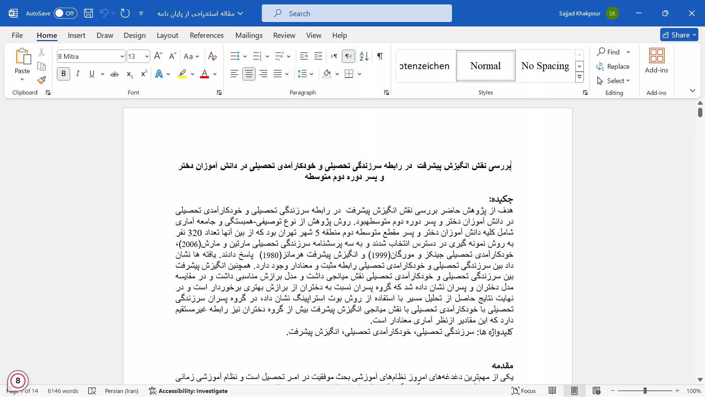Click the Save icon in title bar
Image resolution: width=705 pixels, height=397 pixels.
(88, 14)
